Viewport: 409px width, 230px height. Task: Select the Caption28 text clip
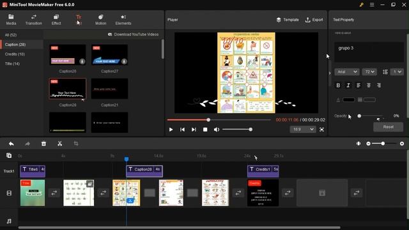tap(144, 171)
